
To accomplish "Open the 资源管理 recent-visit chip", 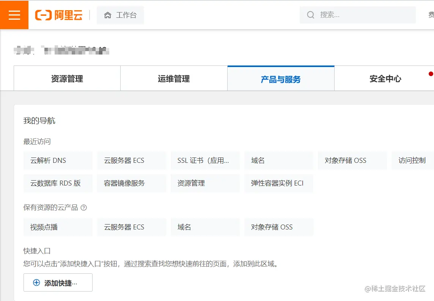I will point(205,183).
